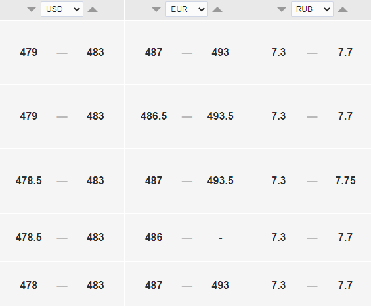Click third row 478.5 USD buy rate
Viewport: 371px width, 306px height.
pos(29,180)
